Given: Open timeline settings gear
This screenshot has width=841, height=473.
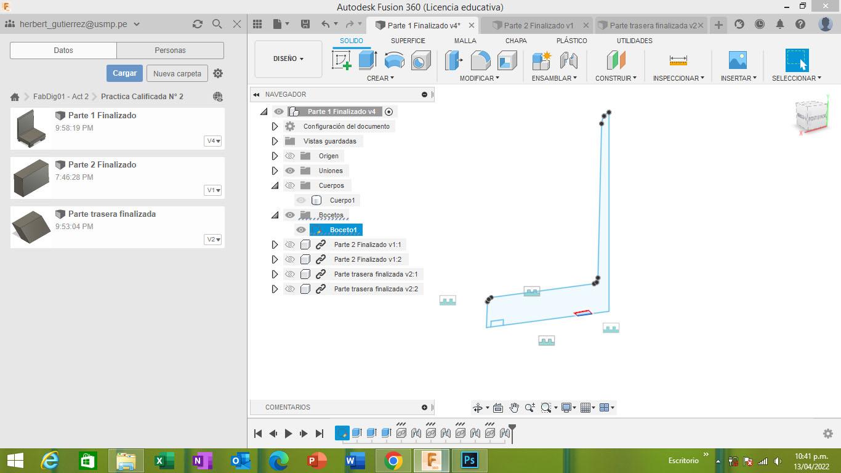Looking at the screenshot, I should [828, 434].
